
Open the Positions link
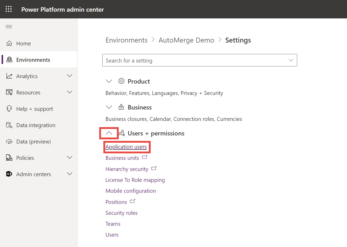click(x=116, y=202)
